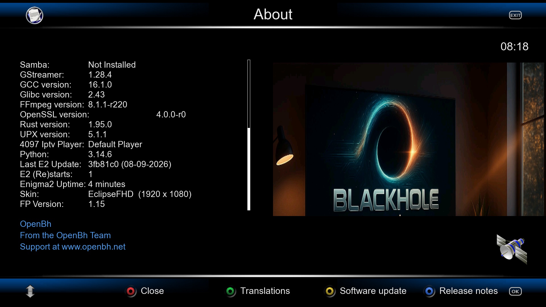The height and width of the screenshot is (307, 546).
Task: Click the 'FFmpeg version:' label
Action: click(52, 105)
